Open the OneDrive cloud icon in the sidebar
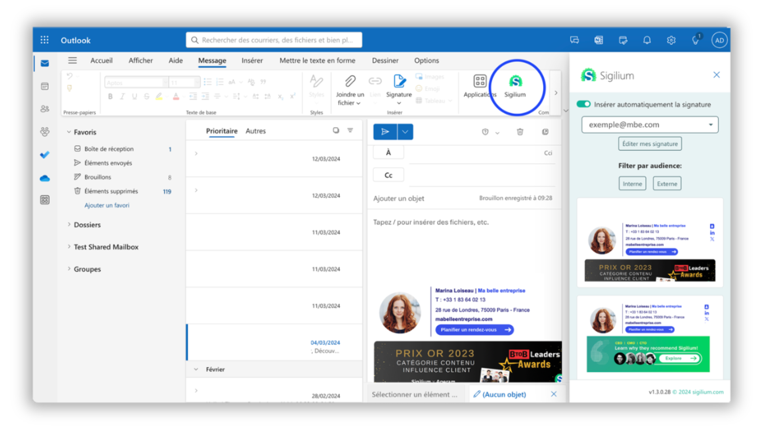The height and width of the screenshot is (428, 761). click(x=45, y=178)
